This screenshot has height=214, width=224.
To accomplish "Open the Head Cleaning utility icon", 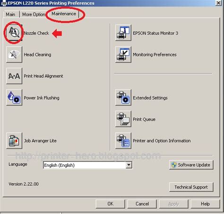I will 14,54.
